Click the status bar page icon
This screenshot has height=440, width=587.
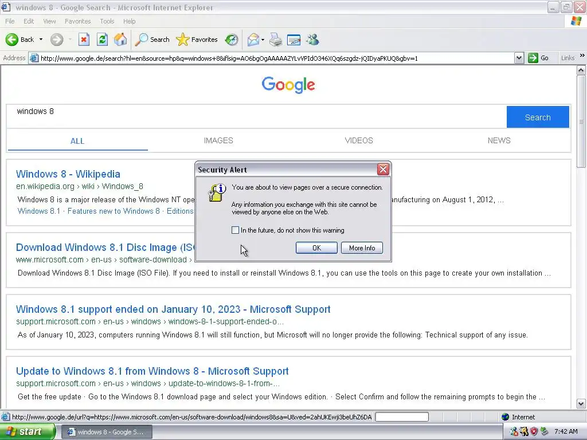click(5, 417)
